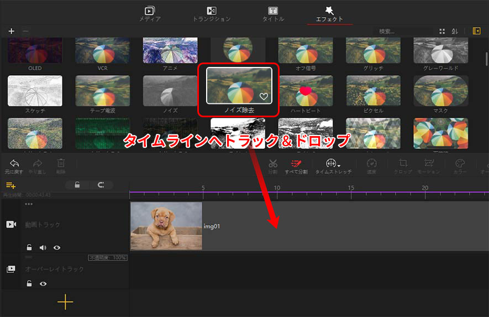Focus the 検索 search field
Screen dimensions: 489x317
coord(403,31)
